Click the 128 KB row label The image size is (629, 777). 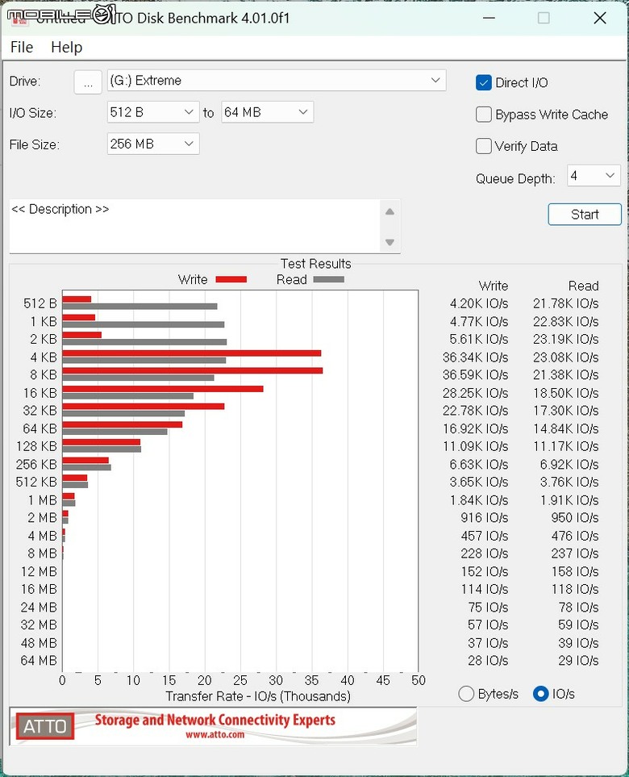36,446
